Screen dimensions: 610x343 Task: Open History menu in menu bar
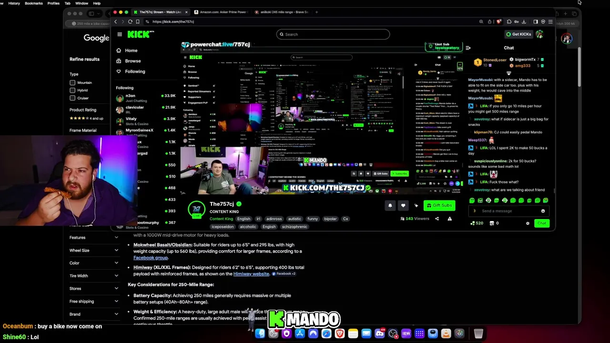14,3
